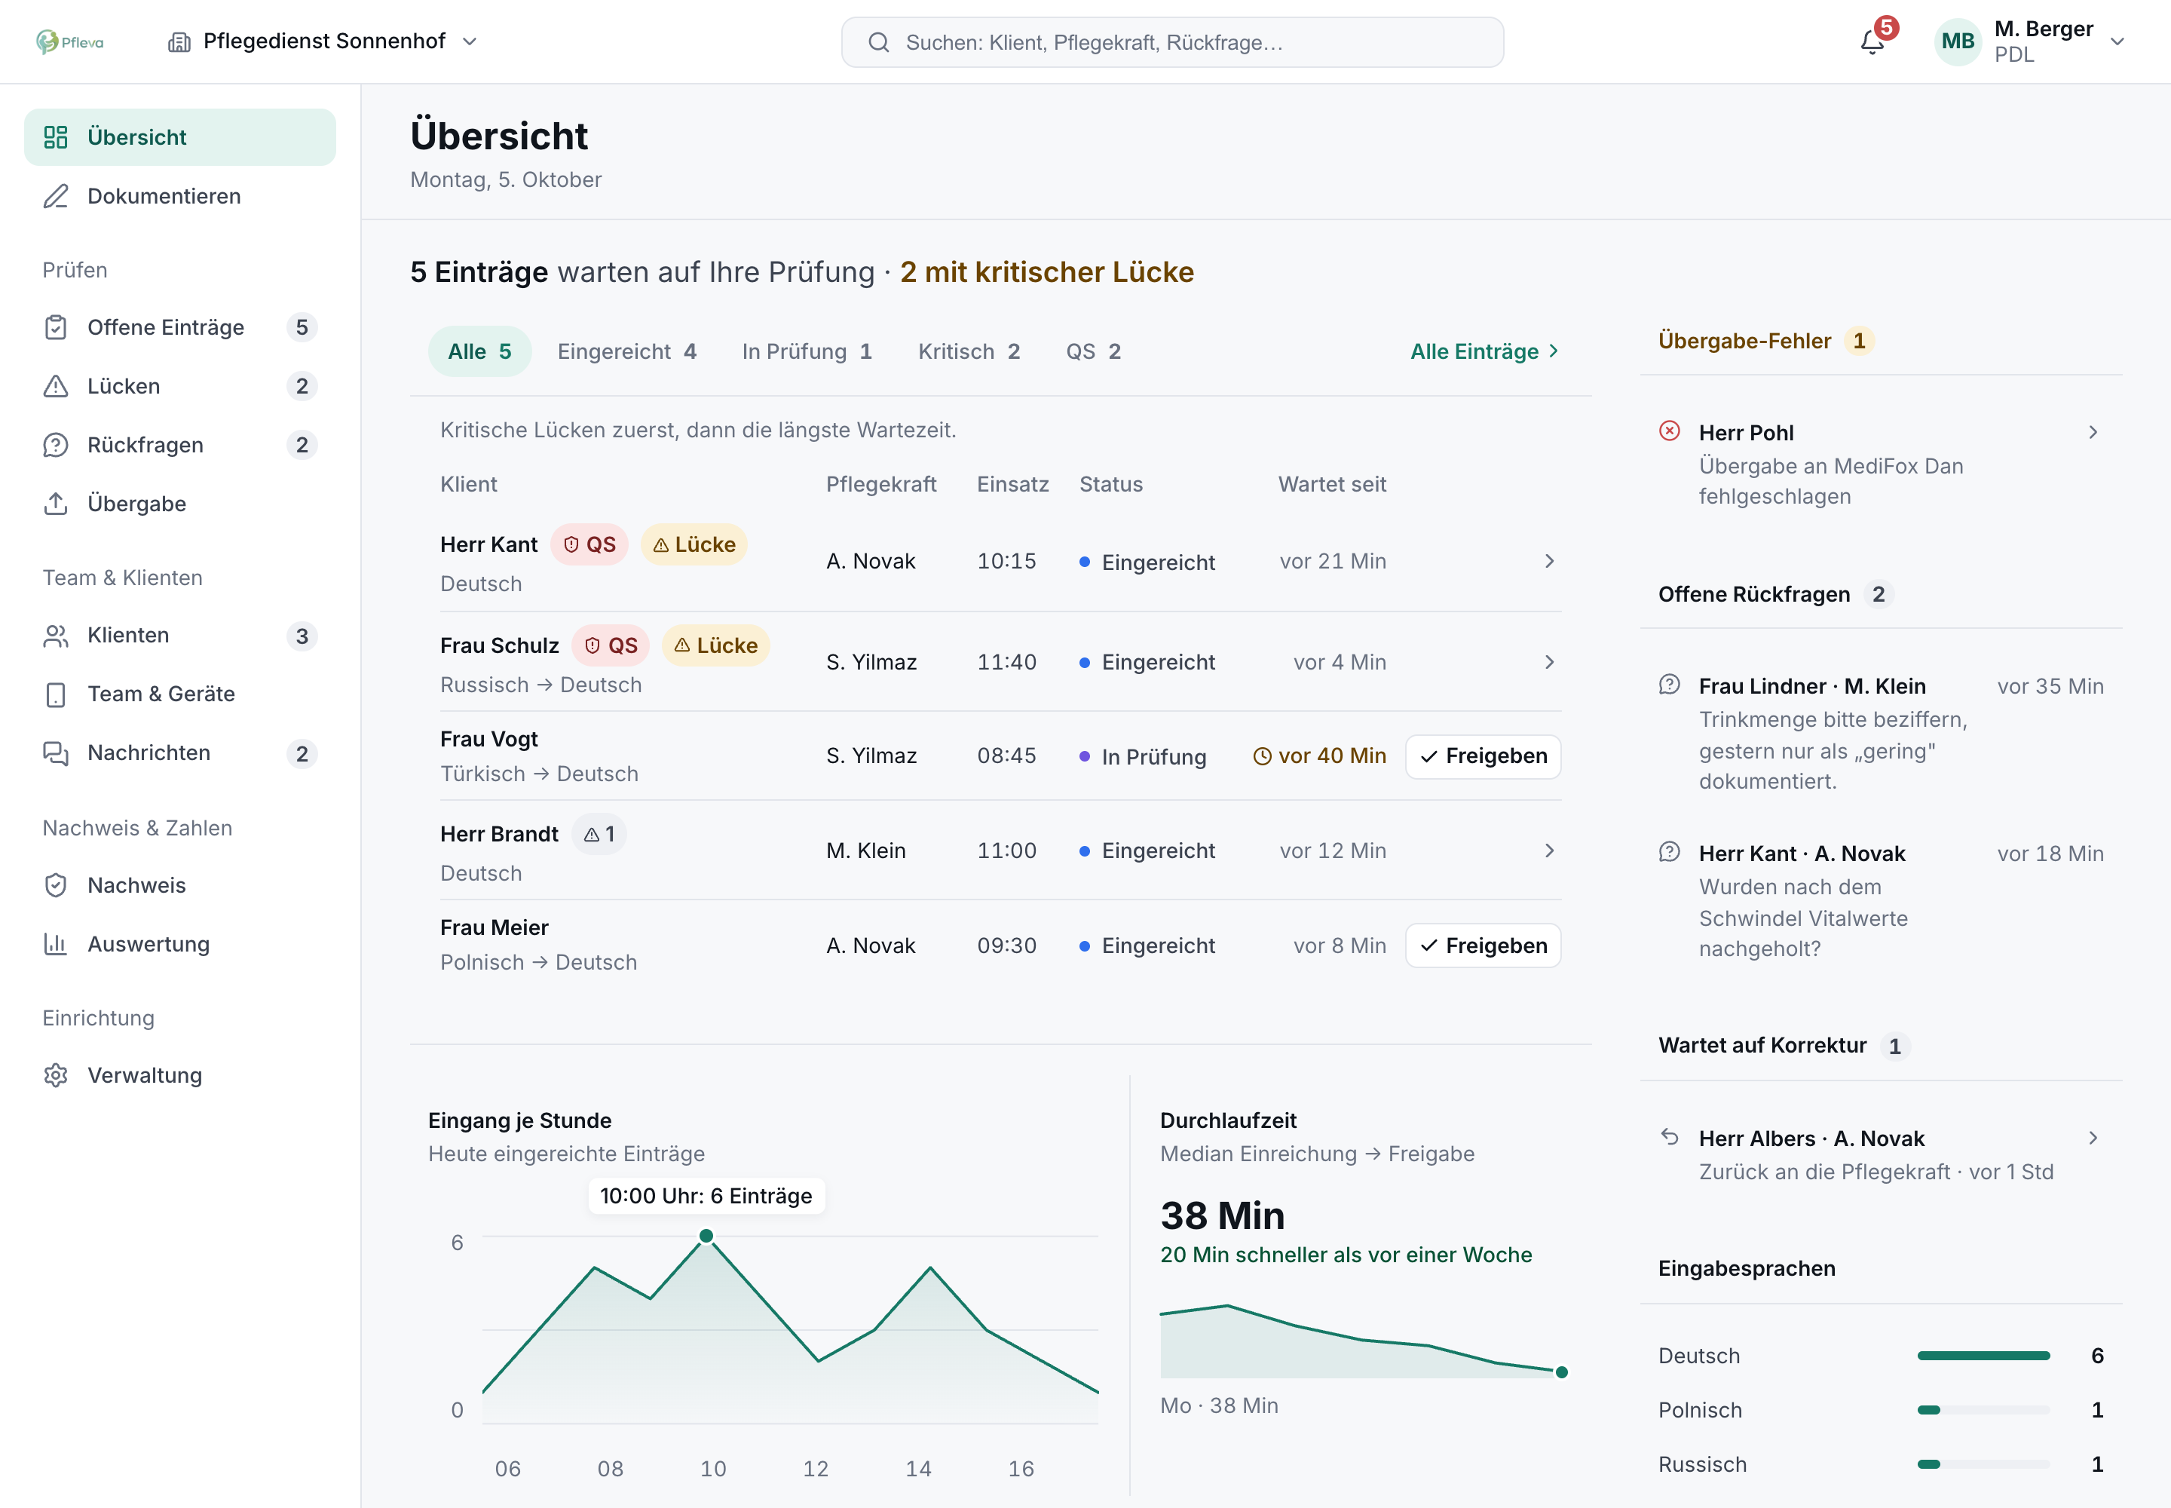Open the Alle Einträge link
The image size is (2171, 1508).
(x=1484, y=351)
